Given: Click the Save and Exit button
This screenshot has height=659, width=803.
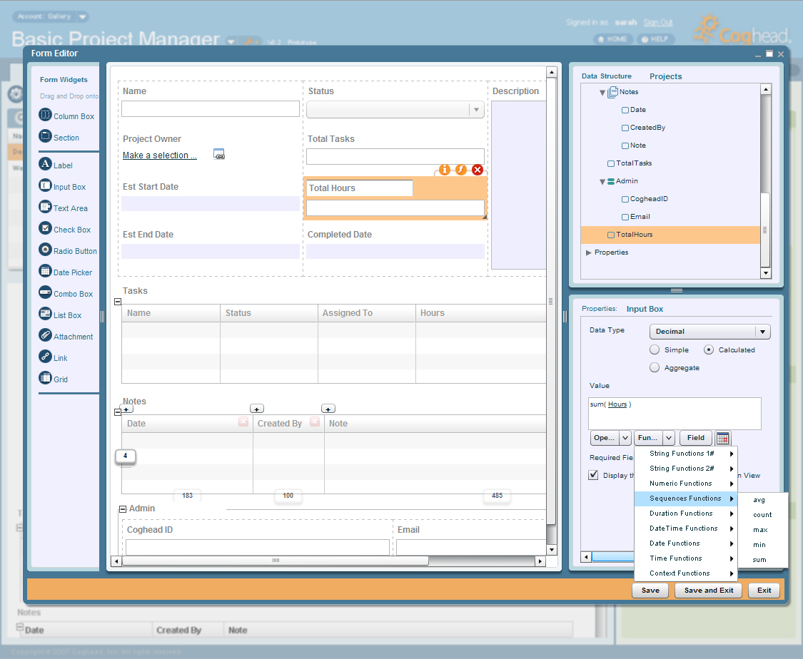Looking at the screenshot, I should tap(708, 591).
